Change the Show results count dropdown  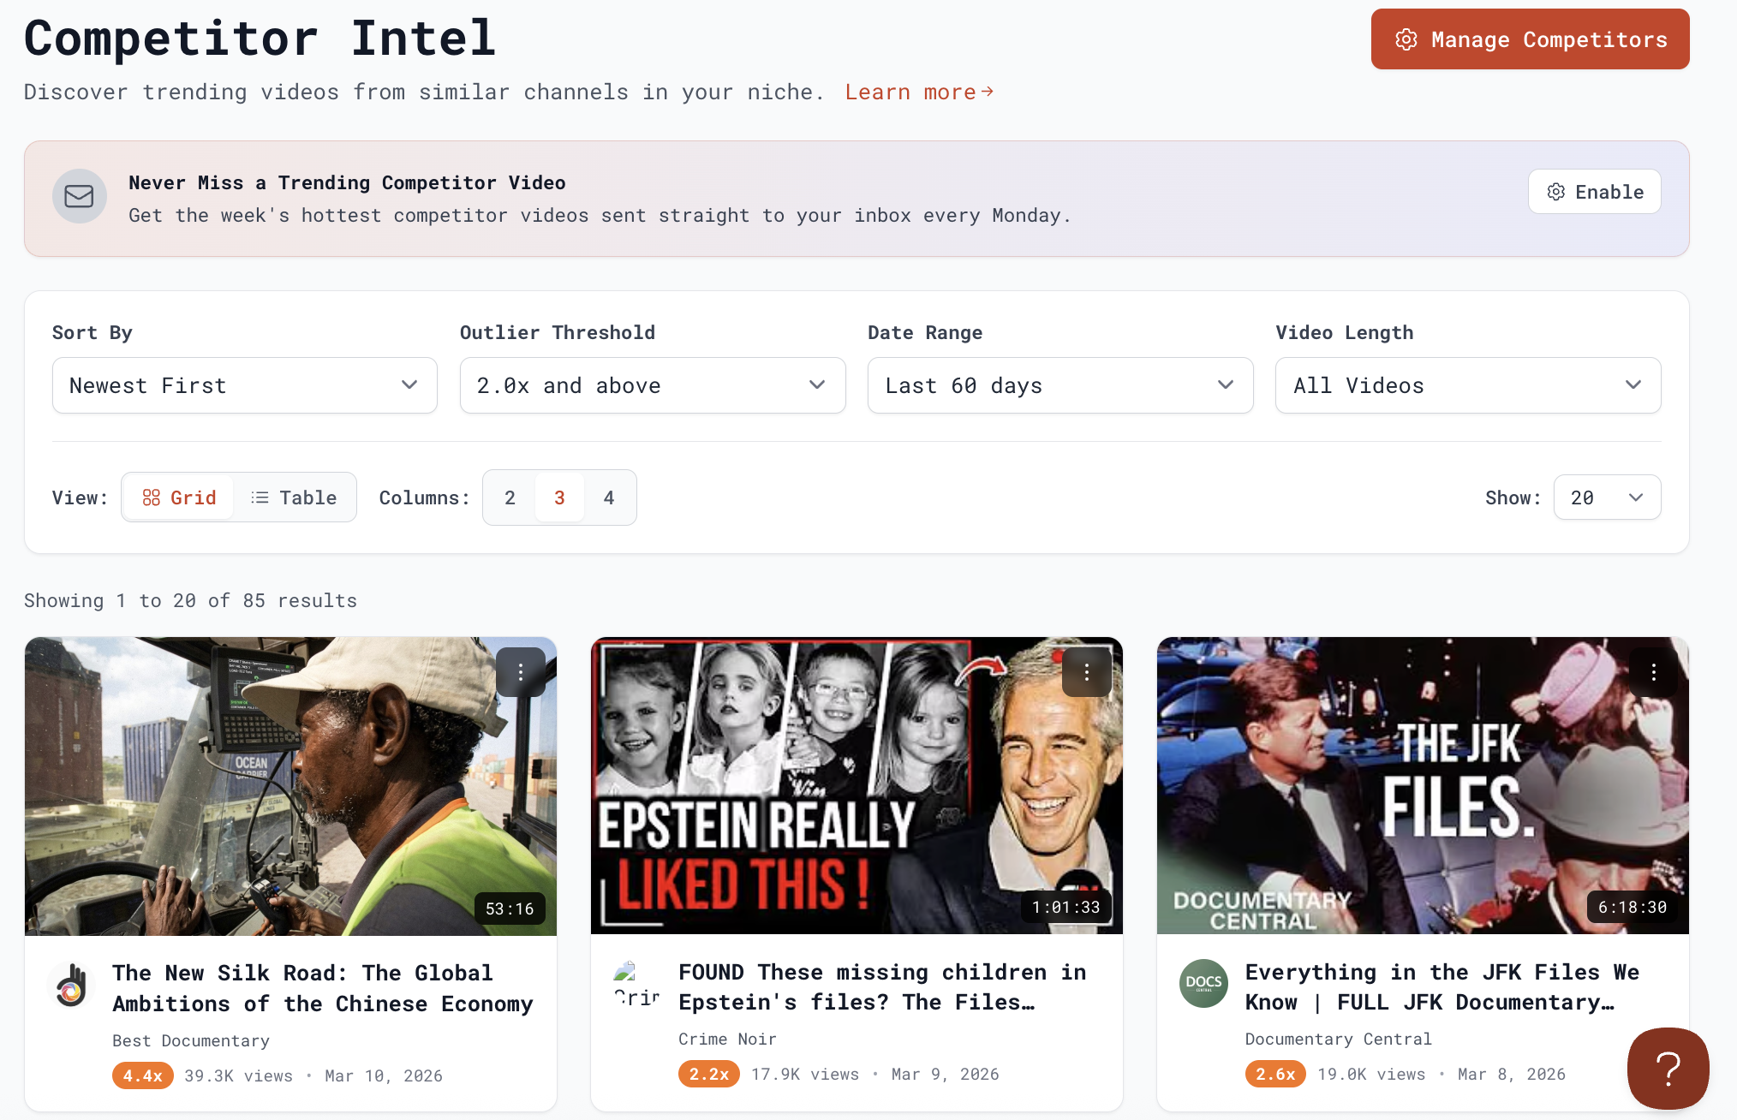point(1607,497)
